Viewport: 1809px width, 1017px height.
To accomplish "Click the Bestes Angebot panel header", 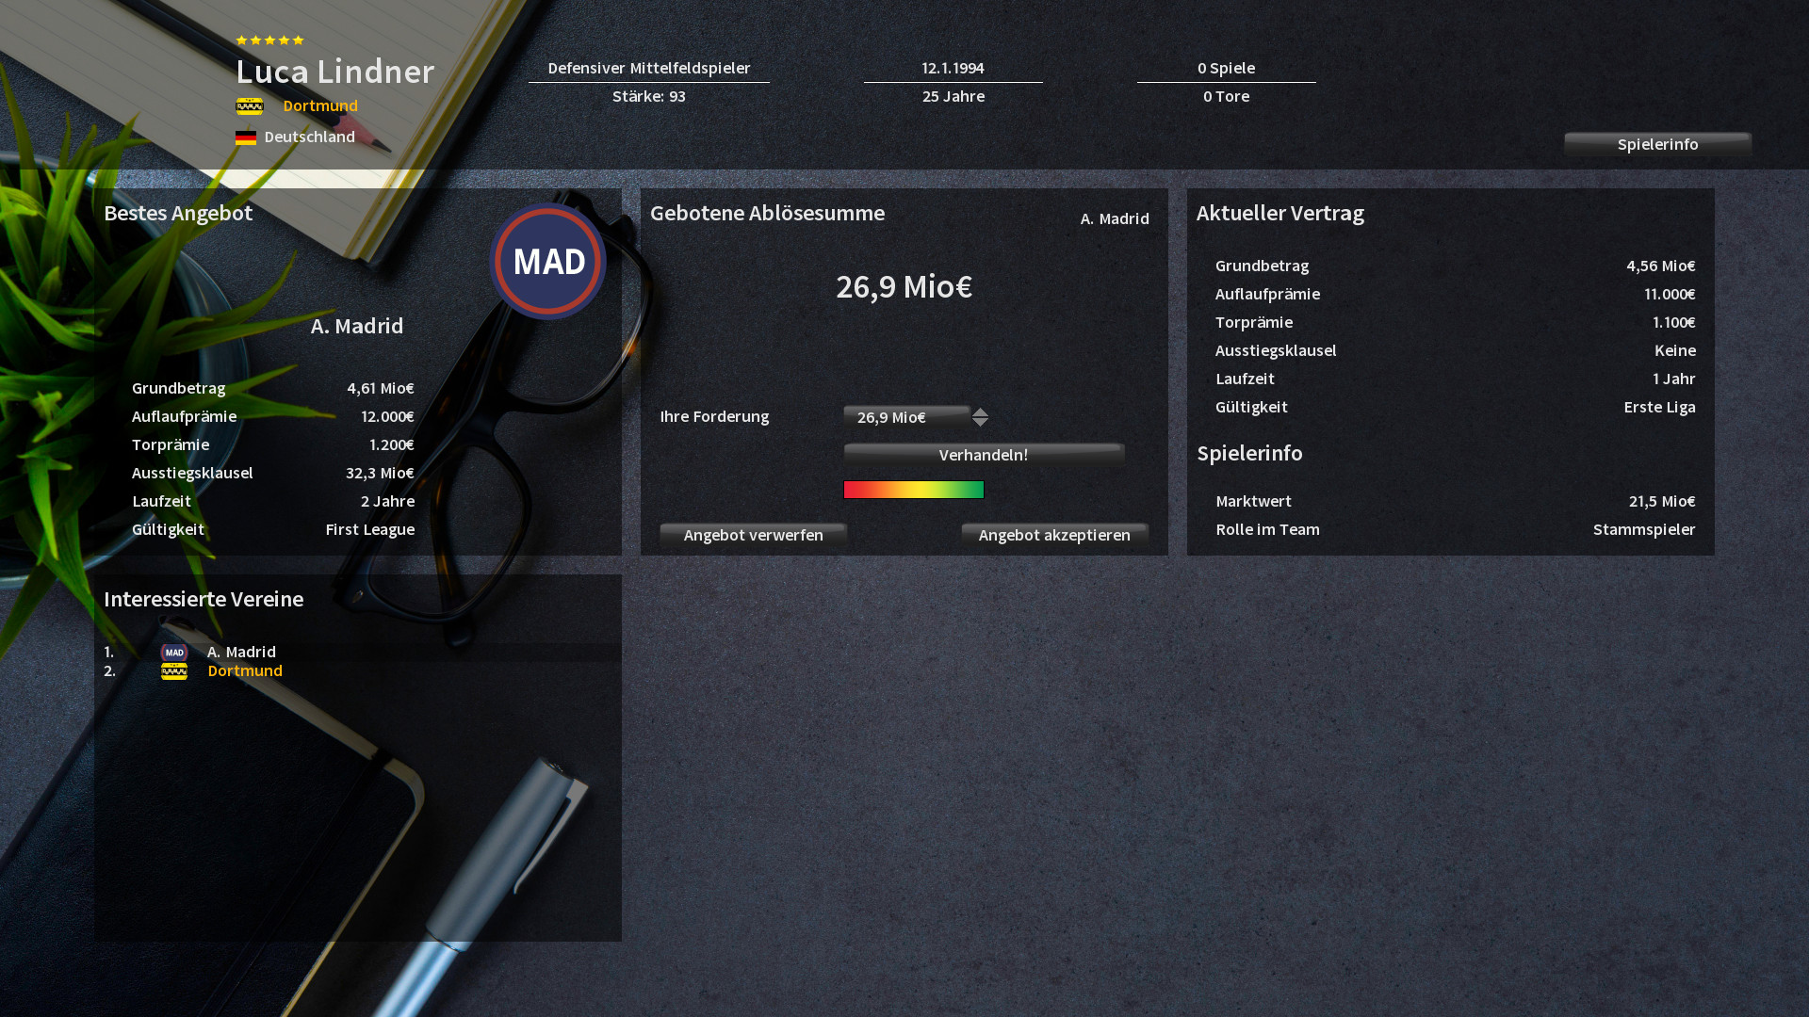I will pos(178,214).
